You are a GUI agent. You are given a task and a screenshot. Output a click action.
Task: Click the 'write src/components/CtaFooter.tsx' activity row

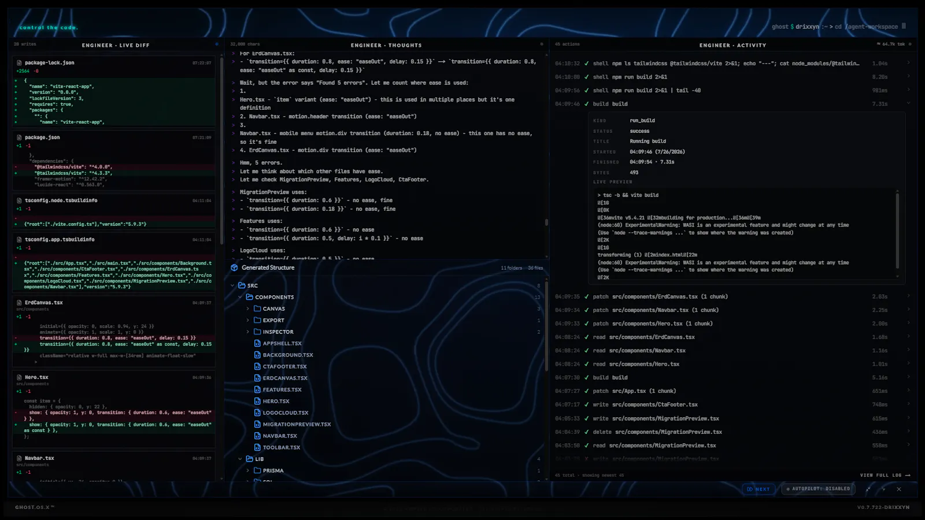732,404
